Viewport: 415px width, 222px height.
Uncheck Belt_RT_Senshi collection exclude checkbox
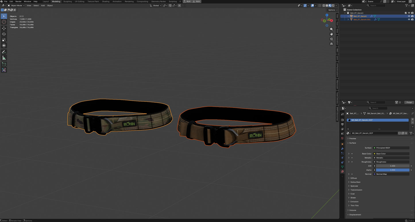point(406,13)
